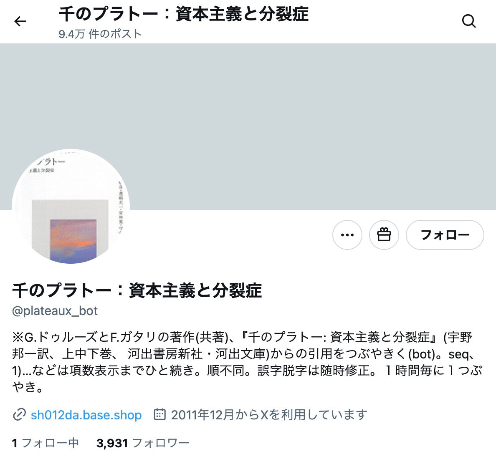Image resolution: width=496 pixels, height=459 pixels.
Task: Click the gray header banner image
Action: pos(248,126)
